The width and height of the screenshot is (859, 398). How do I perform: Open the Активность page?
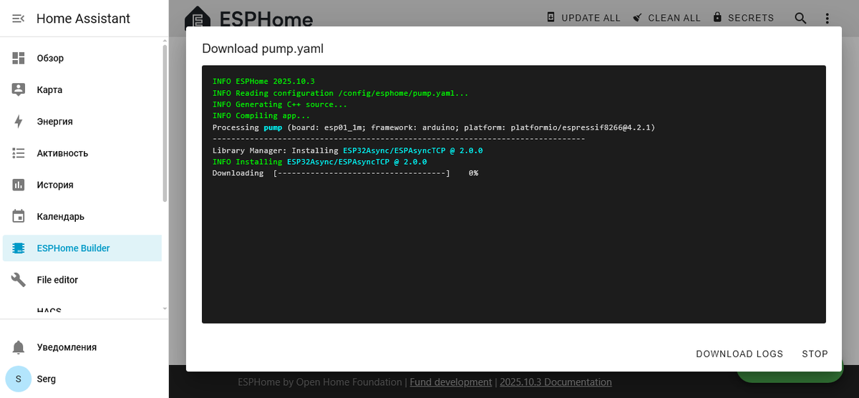pos(82,153)
